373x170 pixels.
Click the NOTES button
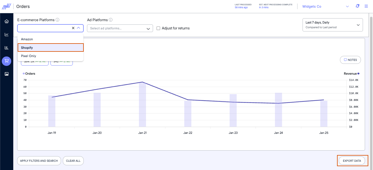[350, 60]
